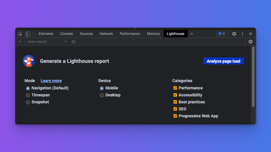The height and width of the screenshot is (152, 271).
Task: Click the Analyze page load button
Action: click(223, 61)
